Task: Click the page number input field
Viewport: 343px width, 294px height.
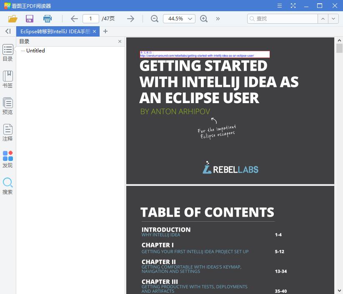Action: click(91, 19)
